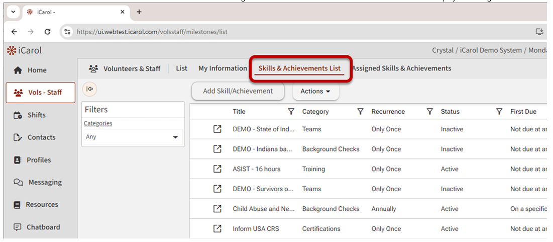
Task: Click the Add Skill/Achievement button
Action: point(238,92)
